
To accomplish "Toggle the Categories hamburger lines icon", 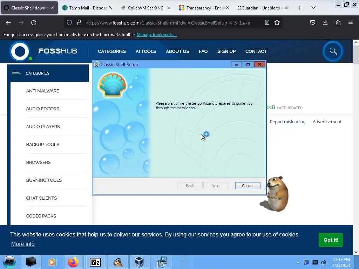I will tap(16, 73).
